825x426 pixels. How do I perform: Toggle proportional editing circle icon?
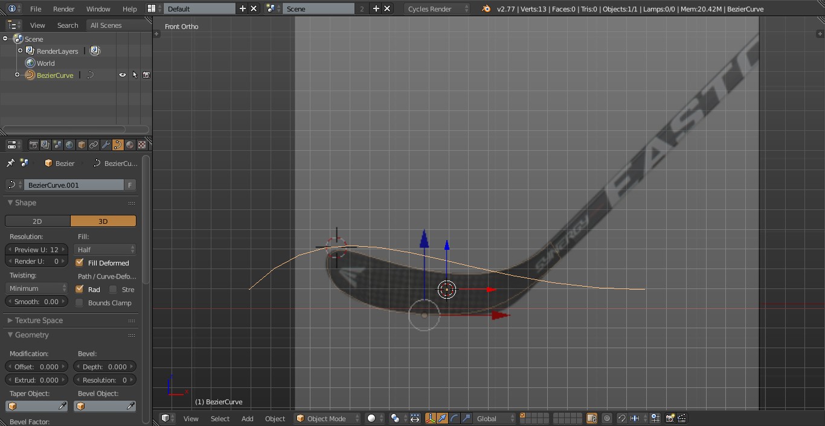[607, 418]
